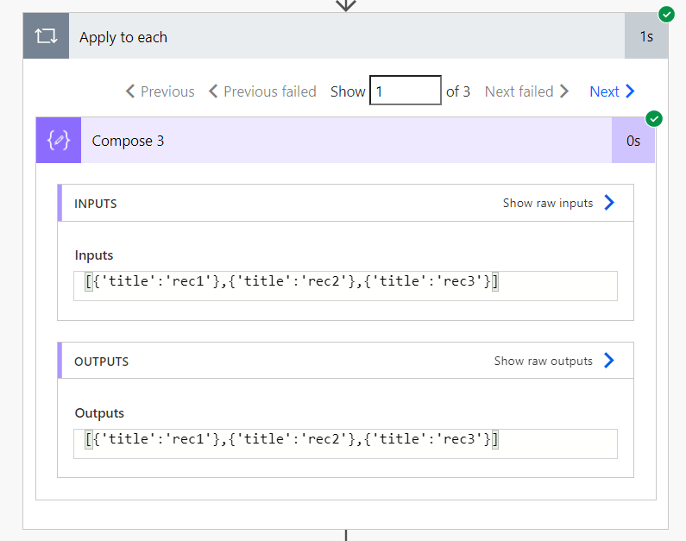Collapse the Apply to each header
Screen dimensions: 686x541
tap(347, 36)
